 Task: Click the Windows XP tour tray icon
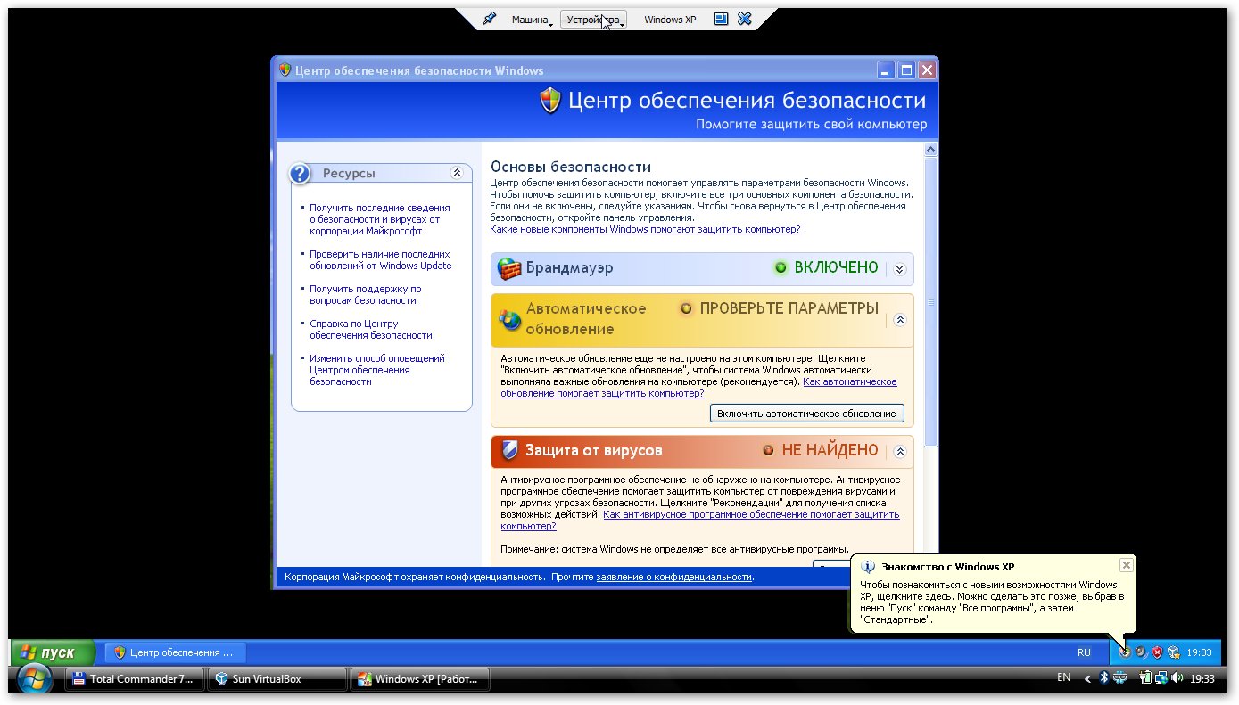pyautogui.click(x=1126, y=652)
